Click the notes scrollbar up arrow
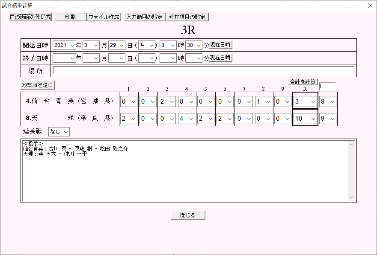377x255 pixels. 351,145
